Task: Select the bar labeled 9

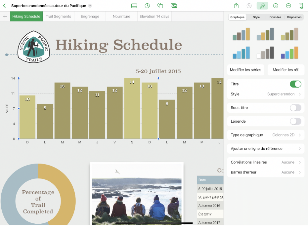Action: [167, 119]
